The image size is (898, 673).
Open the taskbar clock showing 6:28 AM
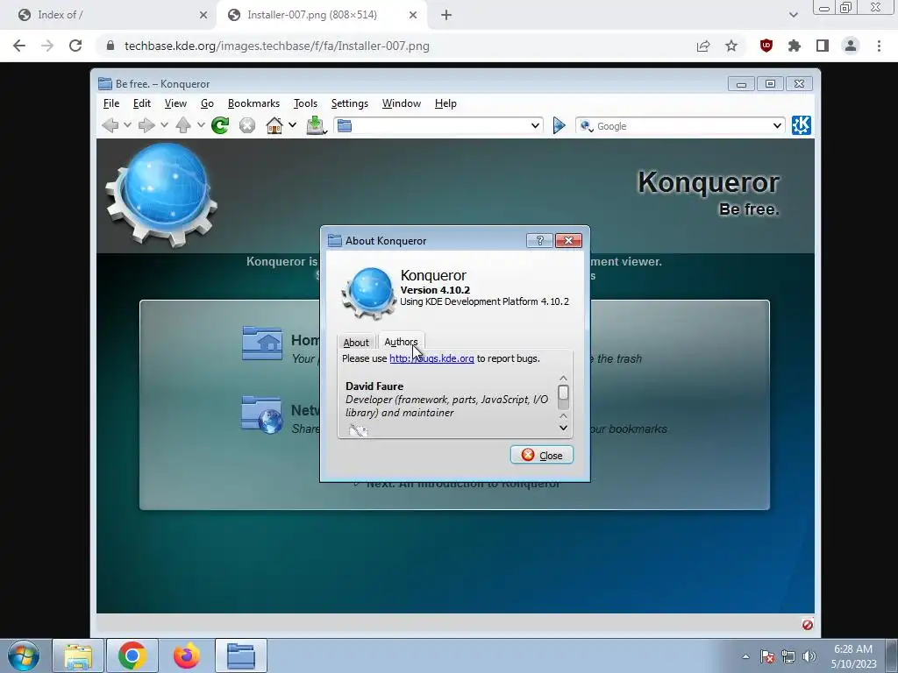(853, 656)
